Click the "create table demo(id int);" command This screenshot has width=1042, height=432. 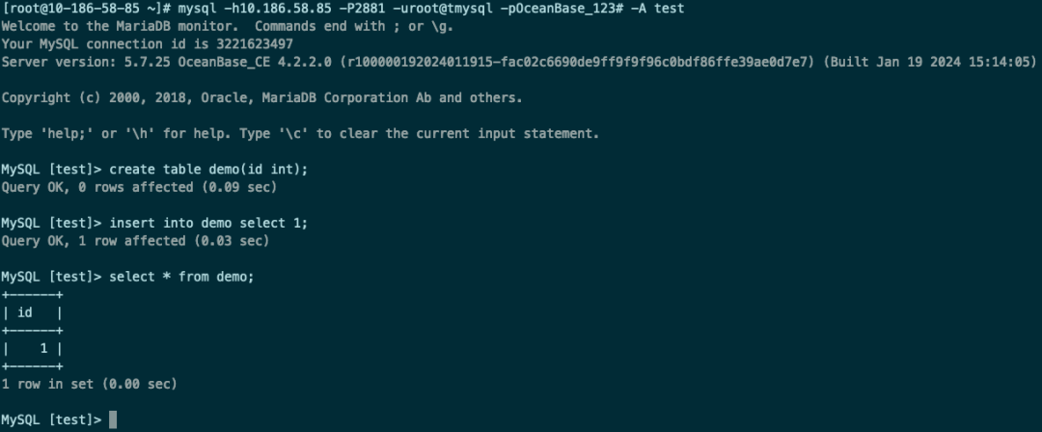(208, 169)
